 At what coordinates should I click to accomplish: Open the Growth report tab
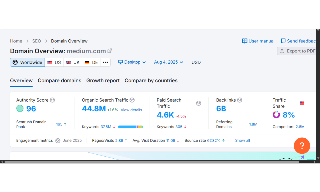[103, 80]
